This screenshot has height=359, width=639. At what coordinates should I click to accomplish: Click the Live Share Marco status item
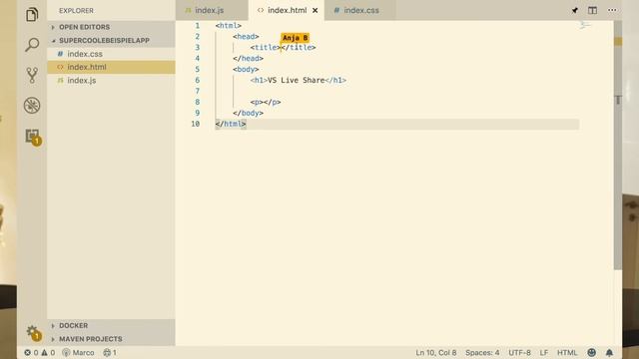78,352
